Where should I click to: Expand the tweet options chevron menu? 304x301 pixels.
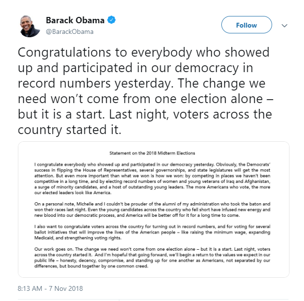[x=285, y=25]
